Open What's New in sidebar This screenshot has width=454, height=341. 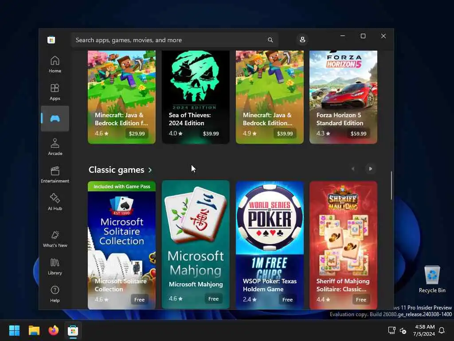[55, 239]
